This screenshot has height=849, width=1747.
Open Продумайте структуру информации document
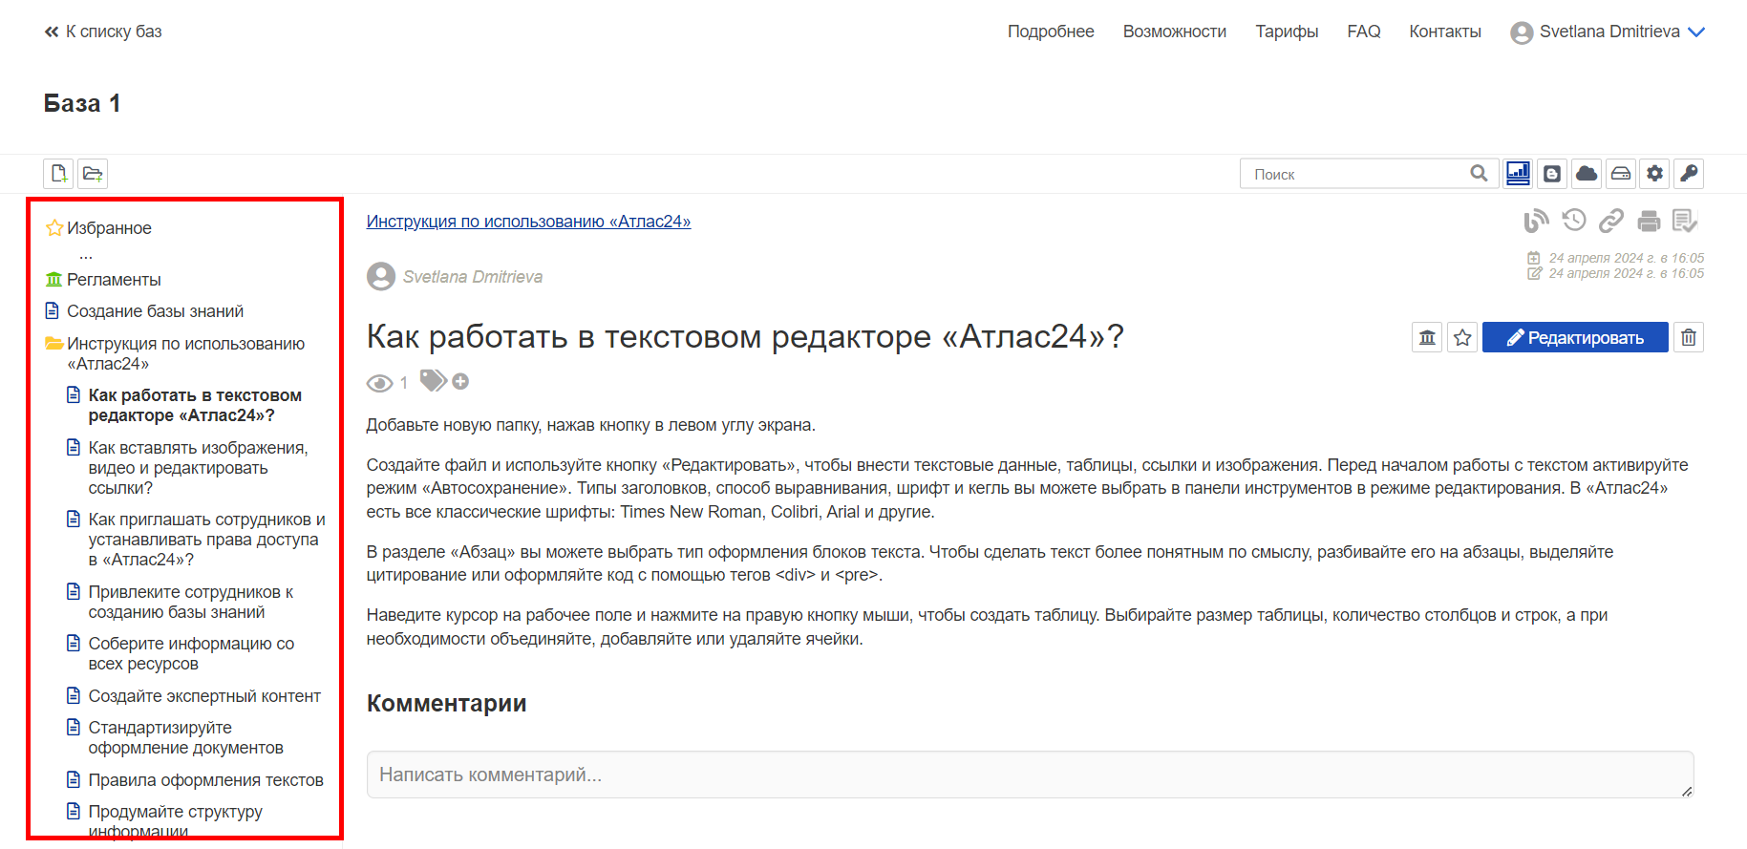[175, 821]
